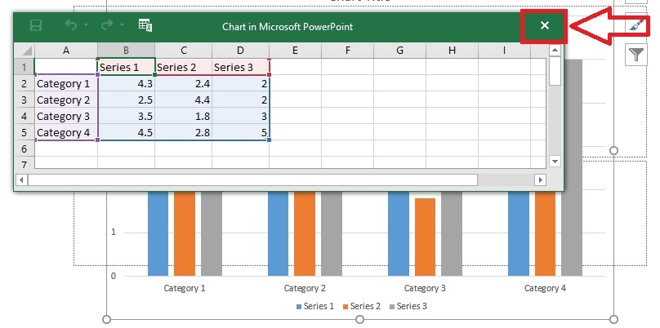Click the Save icon in the title bar

36,26
